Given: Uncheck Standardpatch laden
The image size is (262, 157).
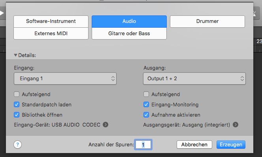Looking at the screenshot, I should coord(17,104).
